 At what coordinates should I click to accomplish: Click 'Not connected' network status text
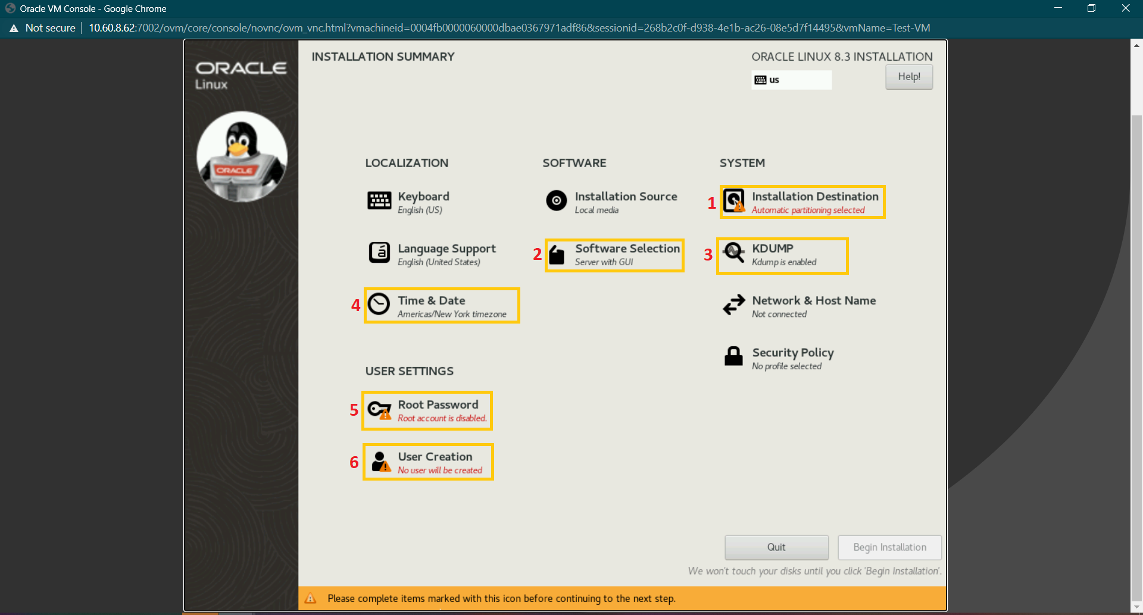[x=779, y=314]
